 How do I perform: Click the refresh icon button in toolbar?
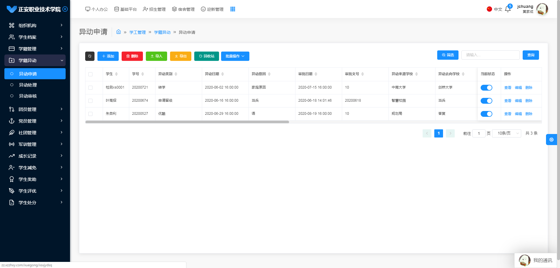pos(90,56)
